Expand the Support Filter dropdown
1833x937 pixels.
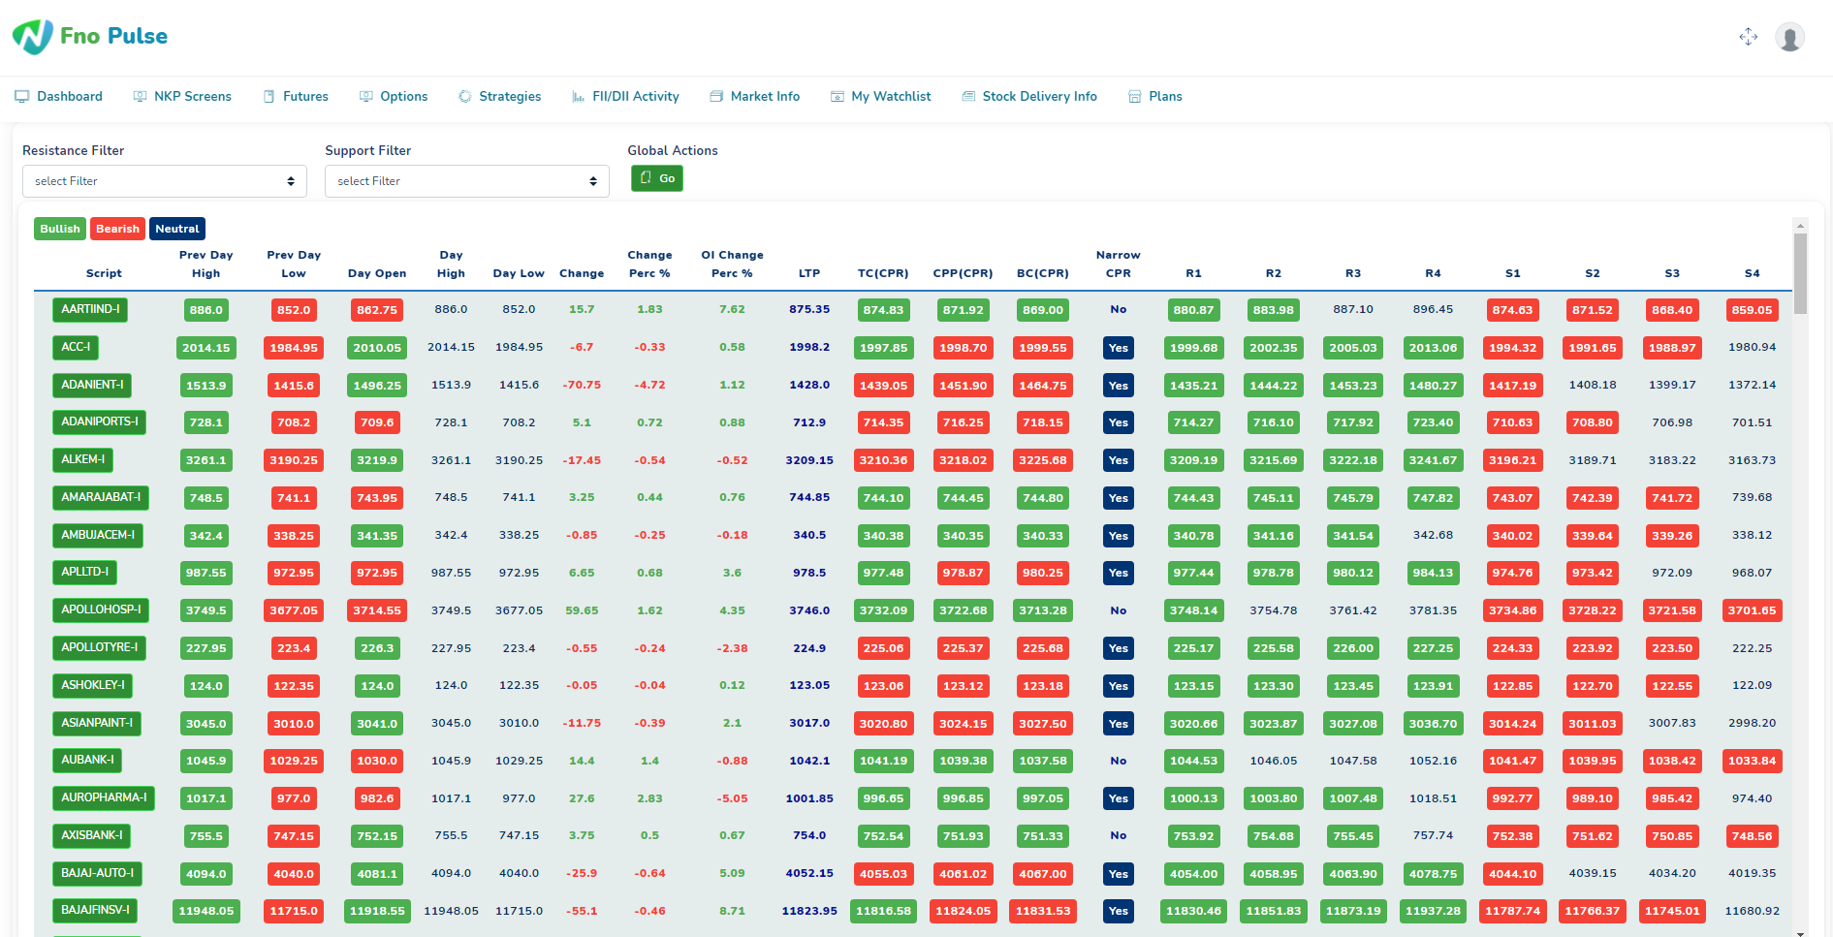tap(467, 181)
